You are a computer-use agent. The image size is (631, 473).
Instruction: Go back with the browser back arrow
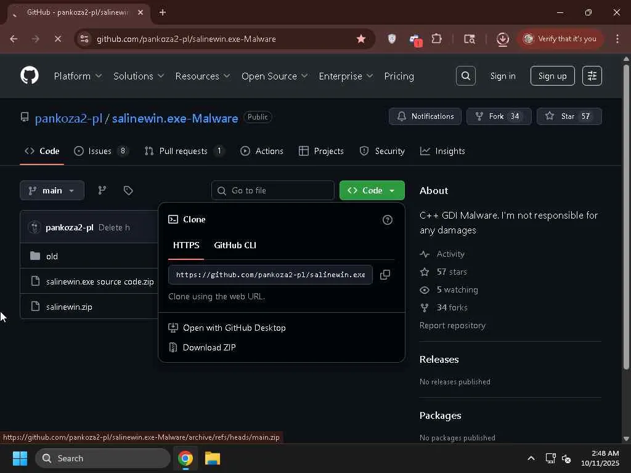(x=14, y=39)
